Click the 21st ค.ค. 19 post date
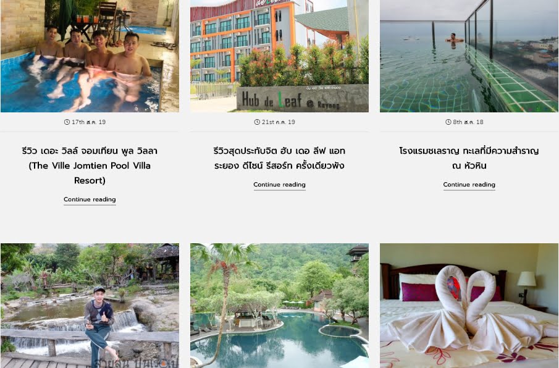The height and width of the screenshot is (368, 559). click(279, 122)
